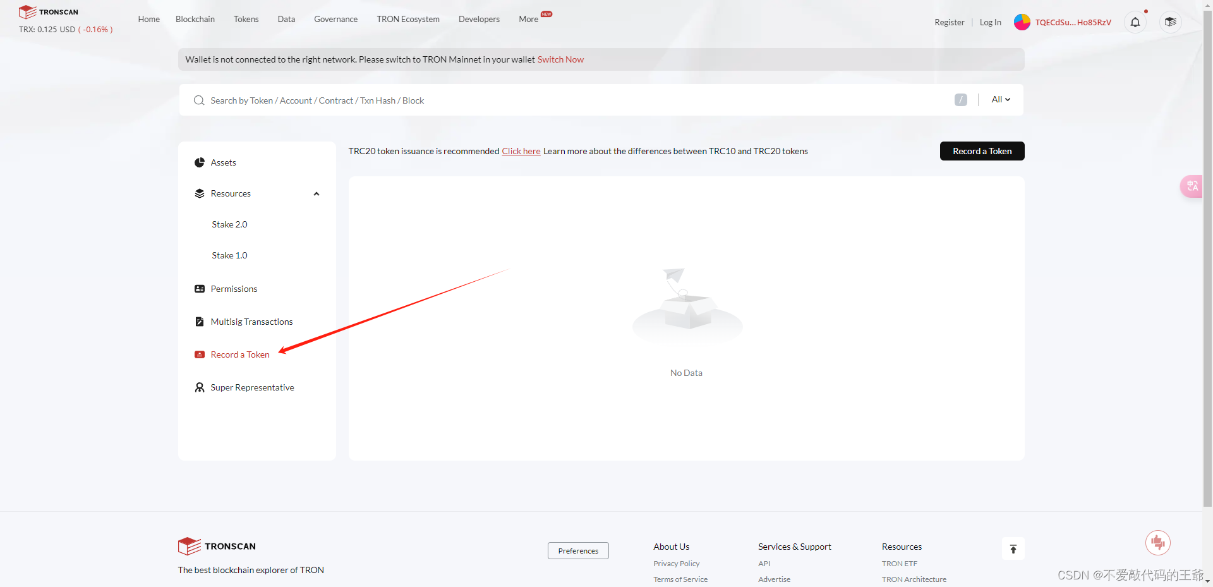Open the Data menu

click(286, 19)
